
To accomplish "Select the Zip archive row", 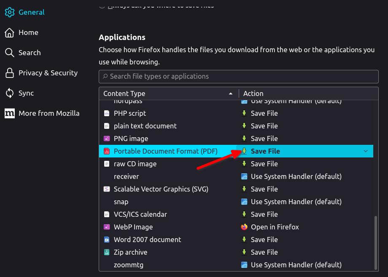I will 236,252.
